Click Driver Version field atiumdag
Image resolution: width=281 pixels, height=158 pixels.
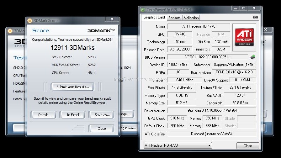point(212,110)
